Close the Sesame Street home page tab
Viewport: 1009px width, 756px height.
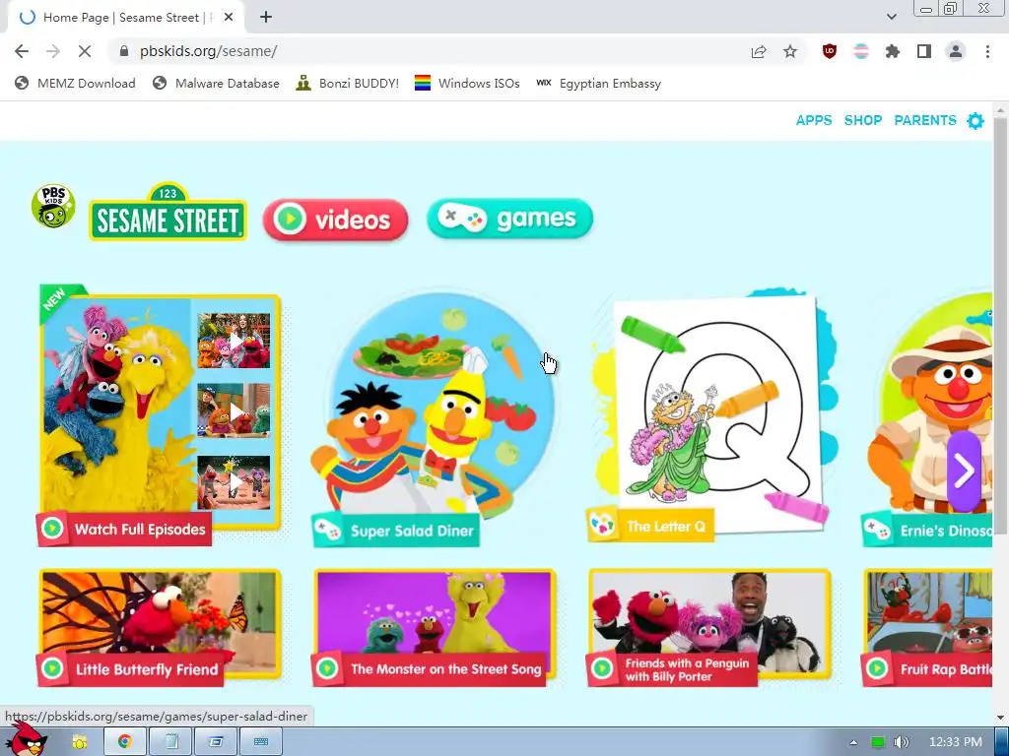[229, 18]
